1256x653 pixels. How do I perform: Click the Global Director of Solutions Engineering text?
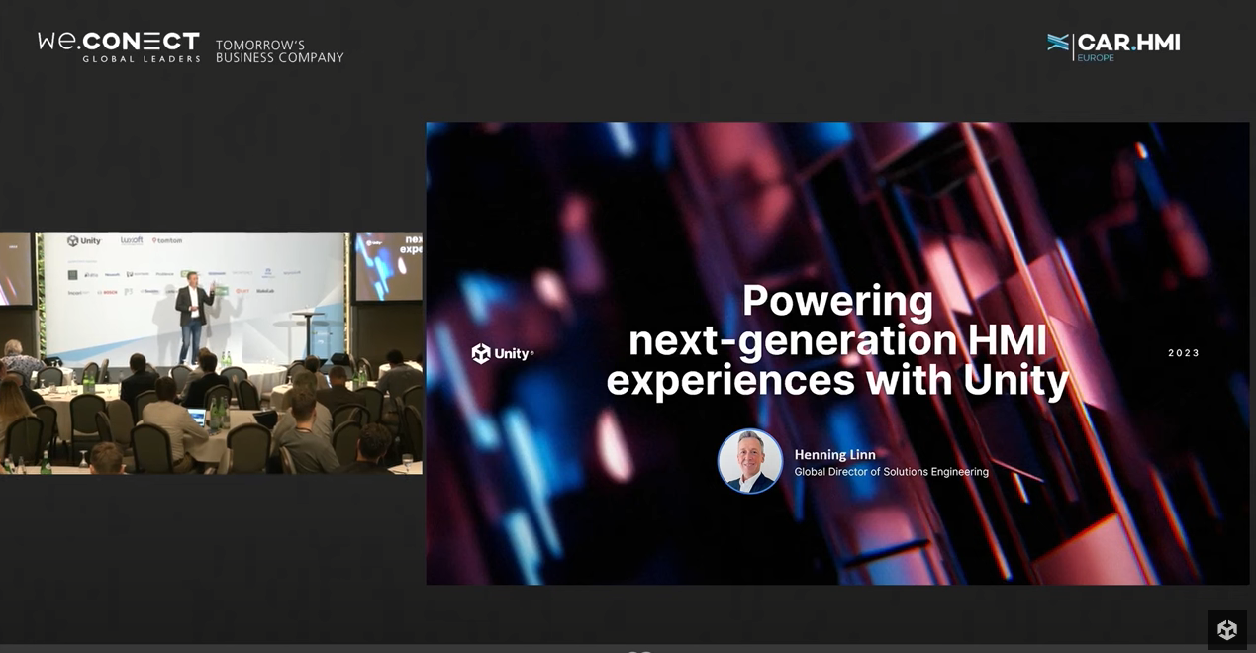tap(891, 472)
